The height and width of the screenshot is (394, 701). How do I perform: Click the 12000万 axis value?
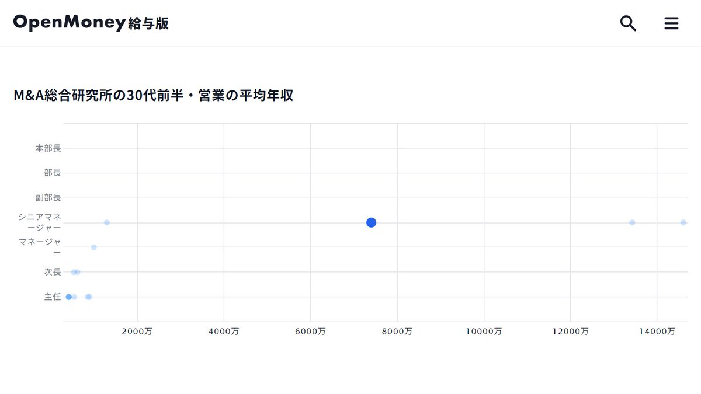tap(570, 332)
